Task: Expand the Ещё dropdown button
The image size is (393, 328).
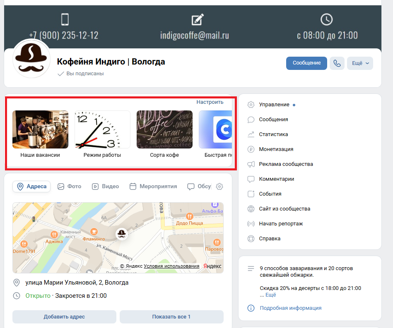Action: coord(360,63)
